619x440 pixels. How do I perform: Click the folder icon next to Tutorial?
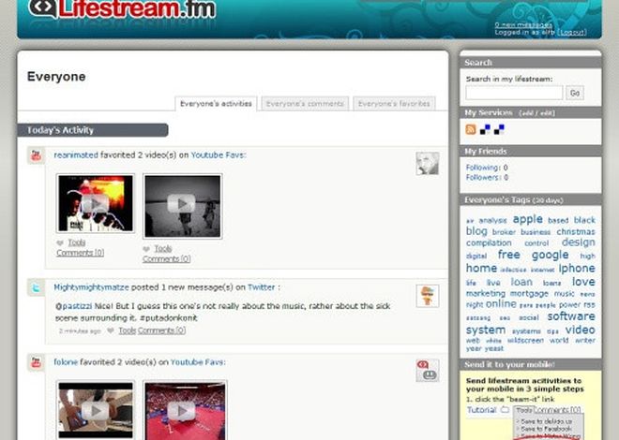[505, 410]
